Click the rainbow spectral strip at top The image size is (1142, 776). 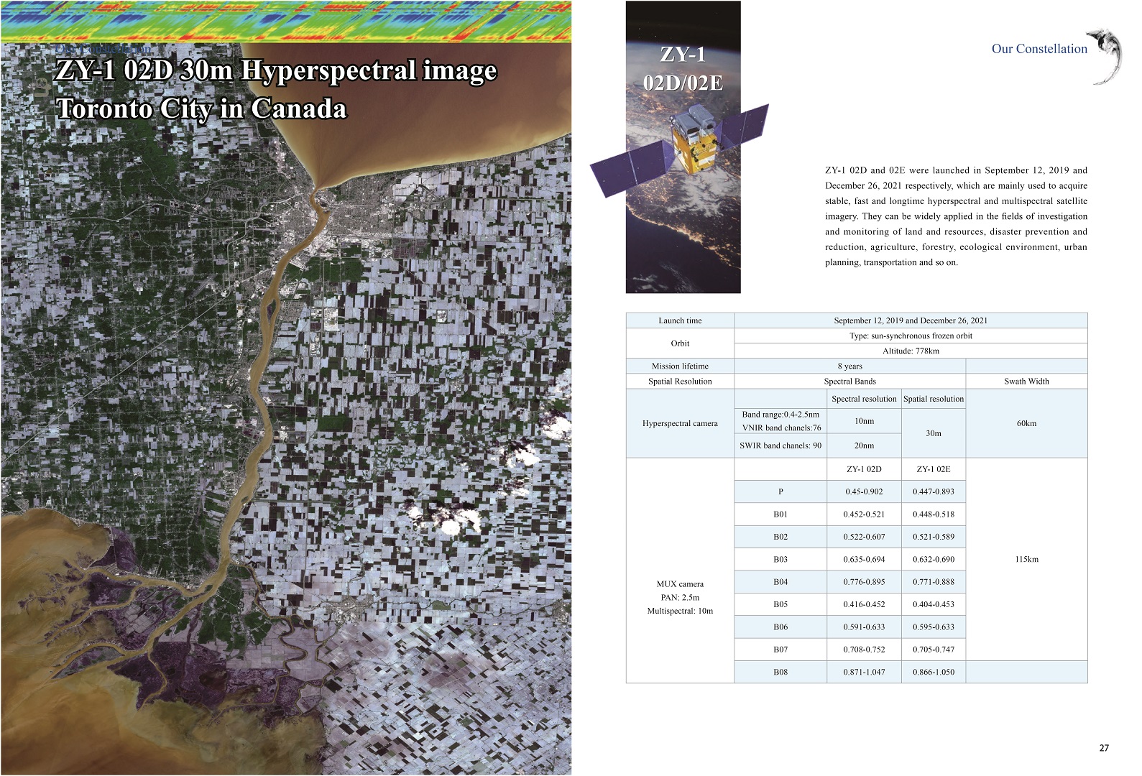(x=285, y=21)
